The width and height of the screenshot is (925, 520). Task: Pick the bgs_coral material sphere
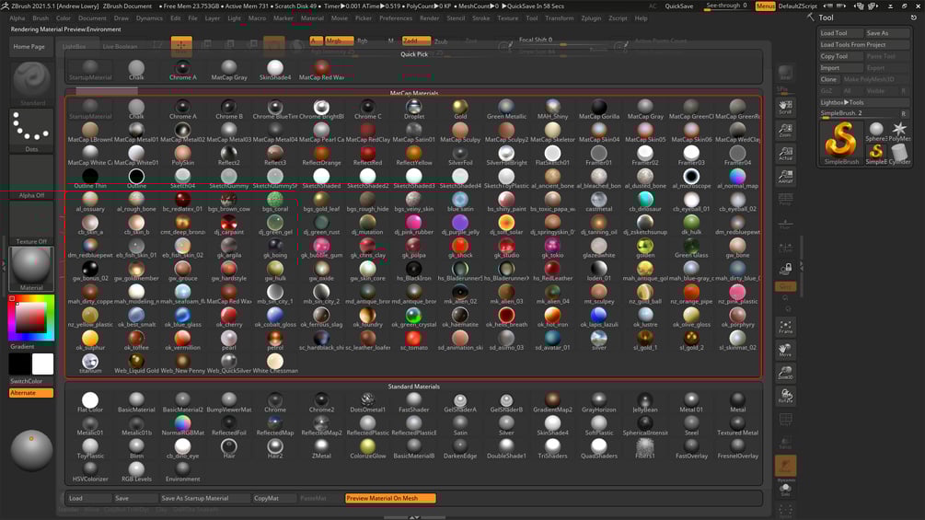pyautogui.click(x=275, y=200)
